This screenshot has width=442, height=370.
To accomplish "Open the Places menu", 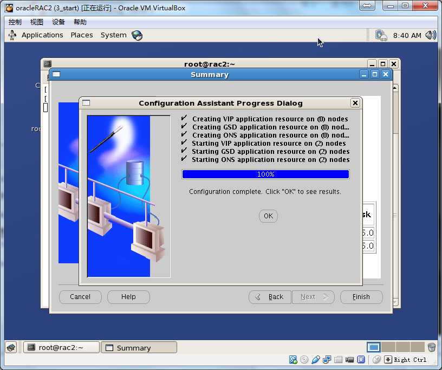I will point(82,35).
